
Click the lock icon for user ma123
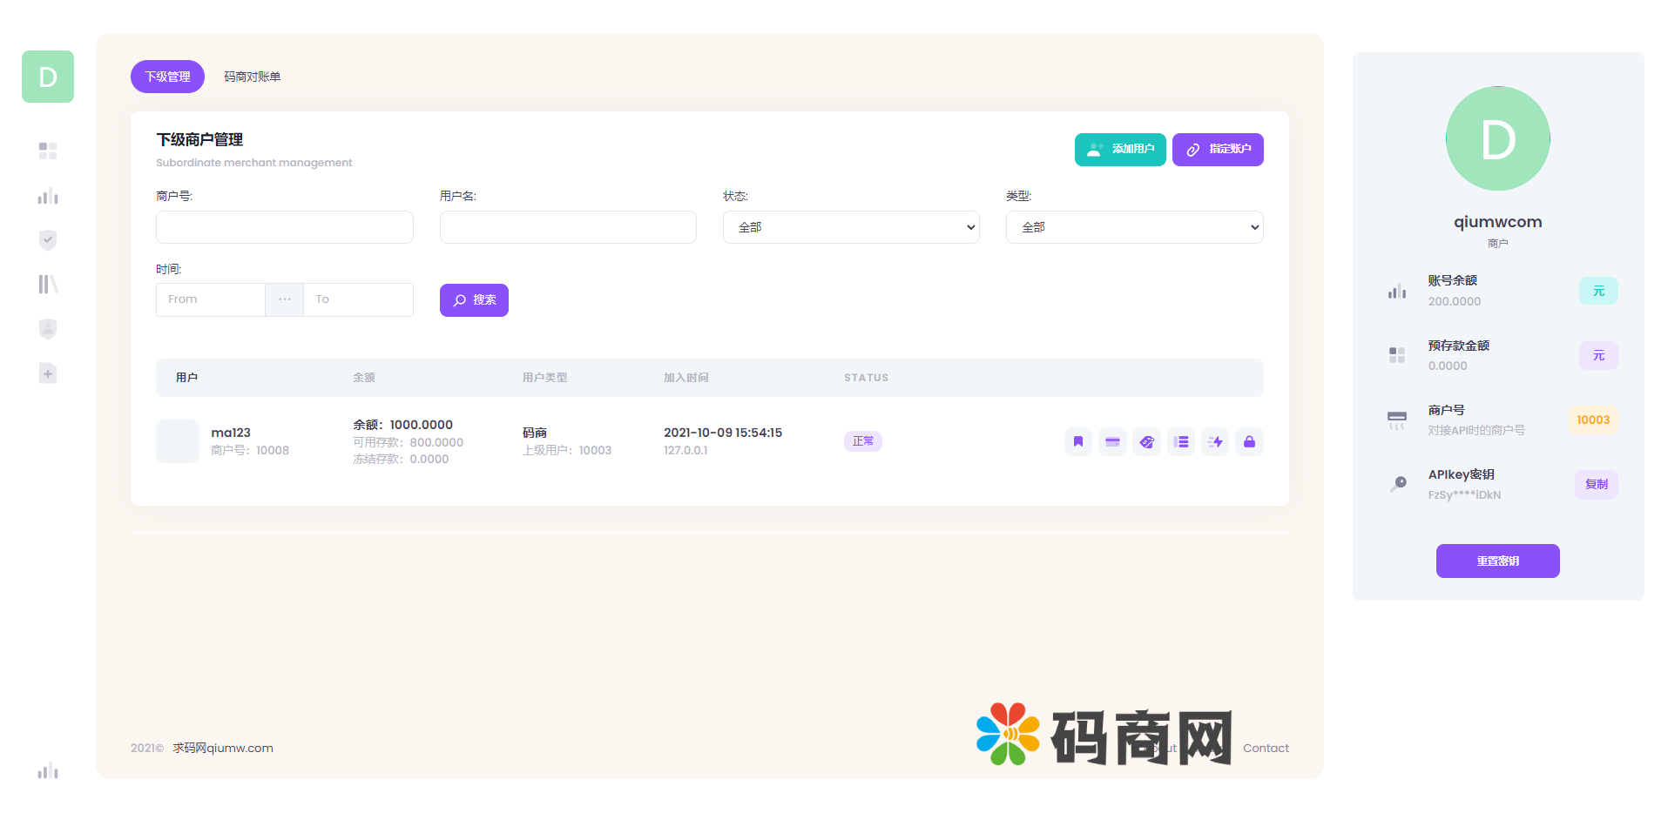[x=1249, y=442]
